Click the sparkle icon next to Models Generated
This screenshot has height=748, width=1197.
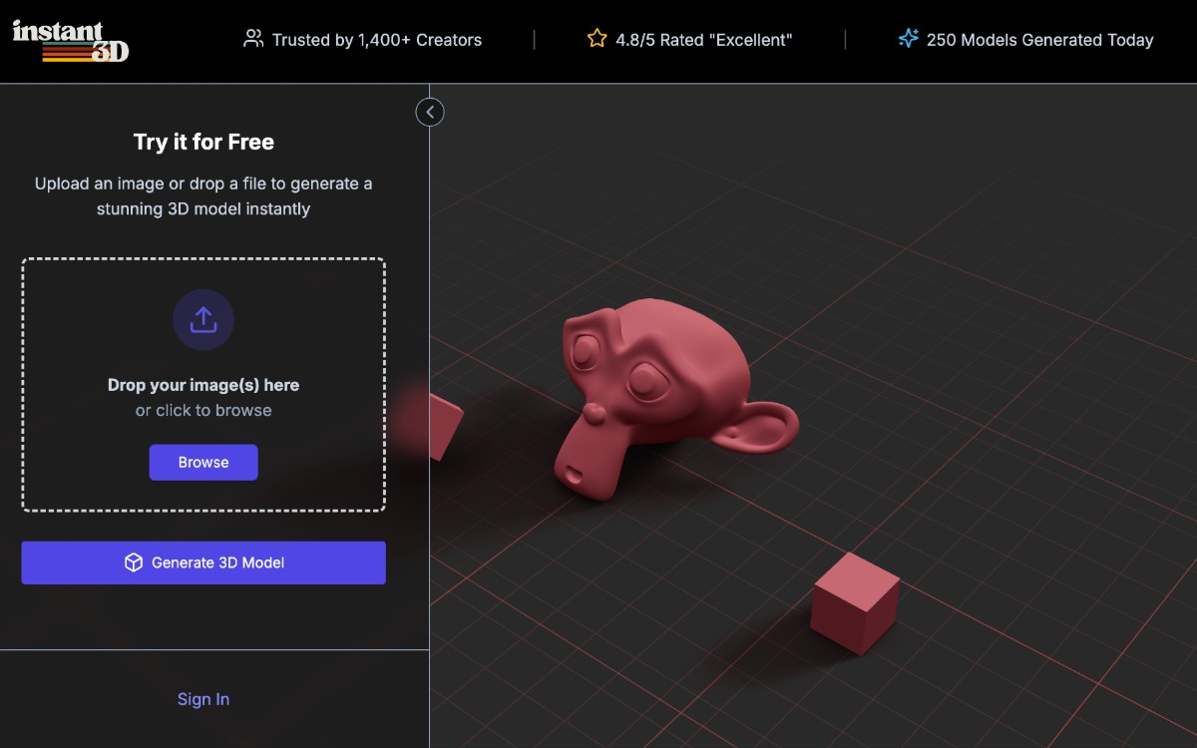(908, 39)
